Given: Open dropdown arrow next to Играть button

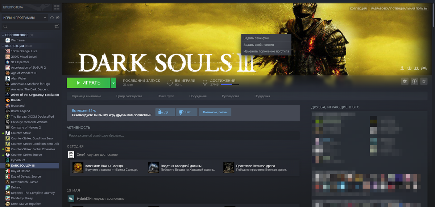Looking at the screenshot, I should click(x=113, y=83).
